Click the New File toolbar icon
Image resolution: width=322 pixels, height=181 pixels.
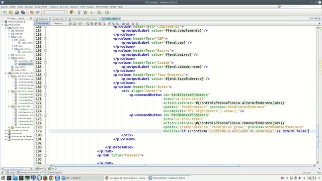pyautogui.click(x=5, y=12)
